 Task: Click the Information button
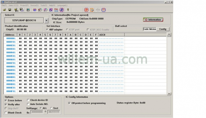tap(153, 20)
